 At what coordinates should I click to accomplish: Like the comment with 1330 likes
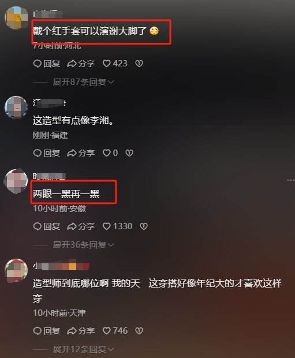(117, 226)
